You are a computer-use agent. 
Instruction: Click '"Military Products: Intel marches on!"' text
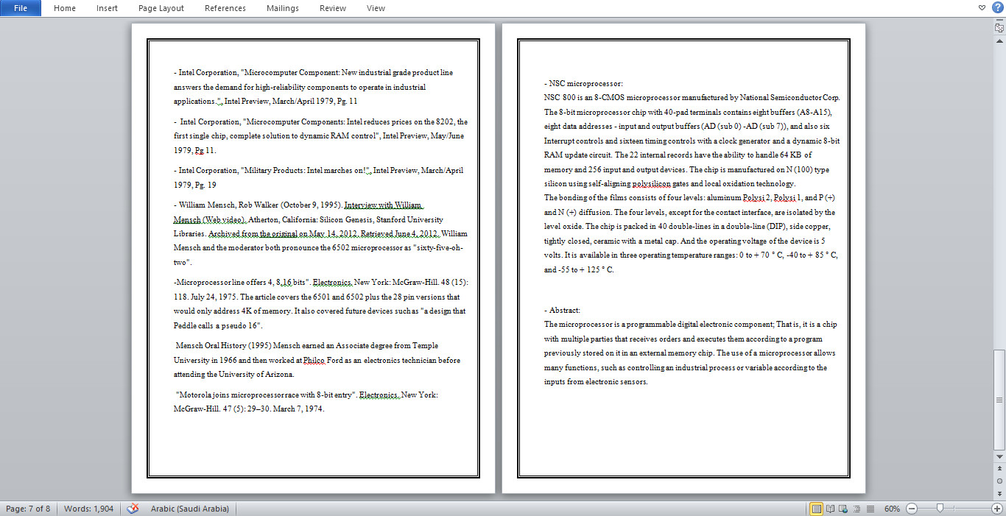click(306, 170)
